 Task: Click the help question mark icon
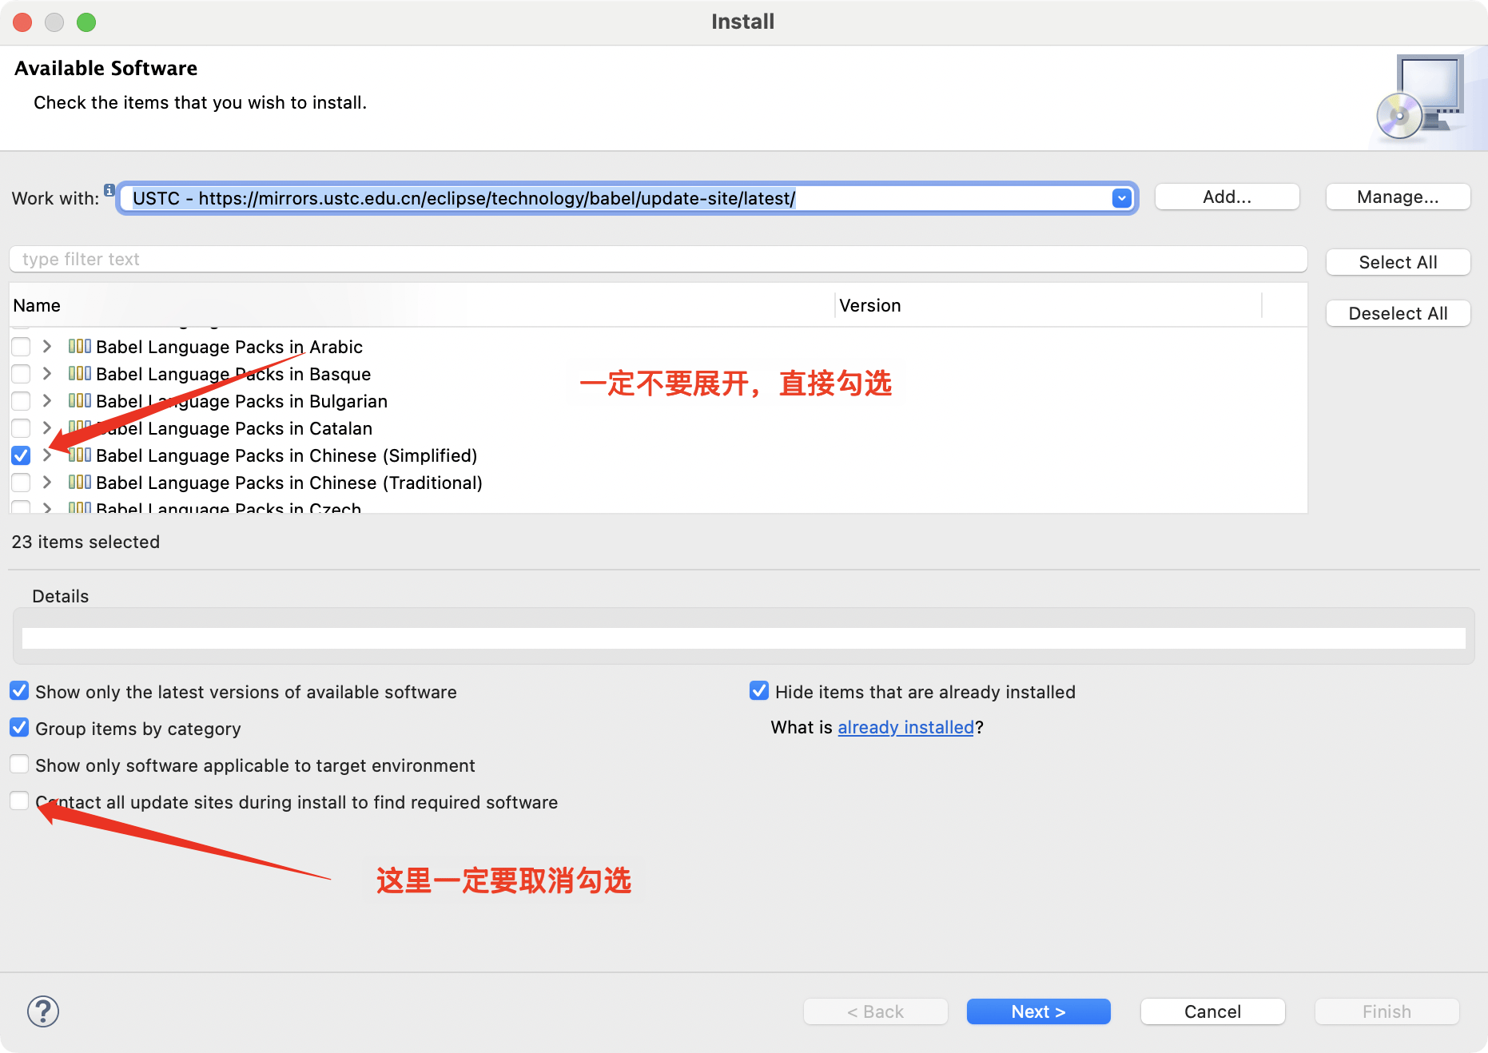[x=43, y=1011]
